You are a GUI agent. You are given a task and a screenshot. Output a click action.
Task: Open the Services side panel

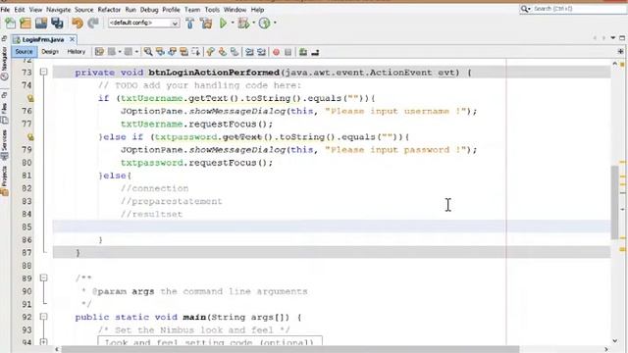click(x=4, y=144)
